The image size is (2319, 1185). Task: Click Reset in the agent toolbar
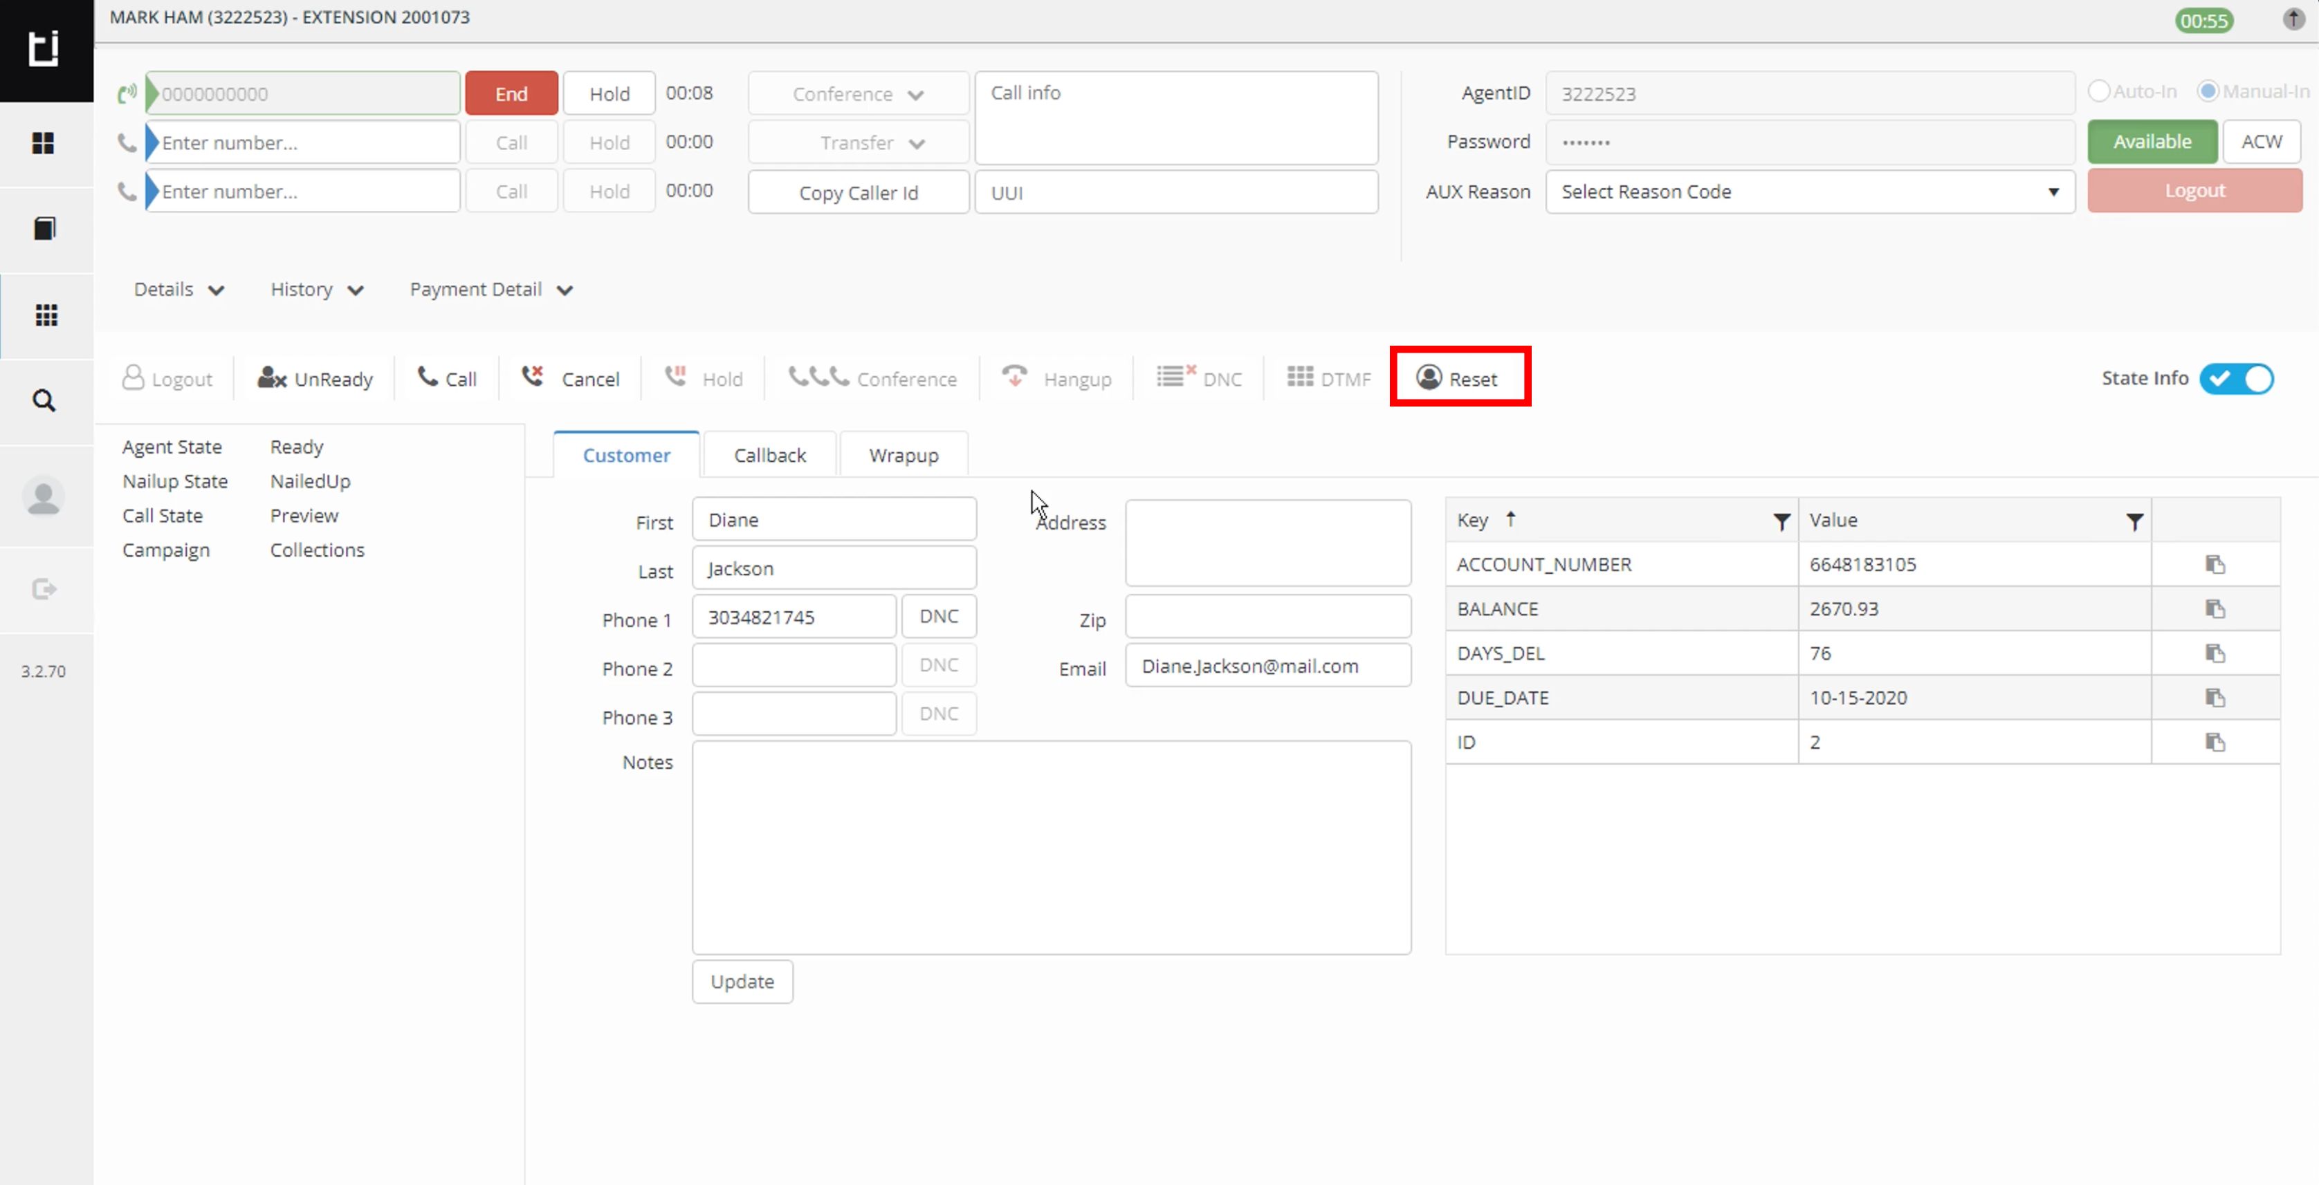pyautogui.click(x=1456, y=379)
